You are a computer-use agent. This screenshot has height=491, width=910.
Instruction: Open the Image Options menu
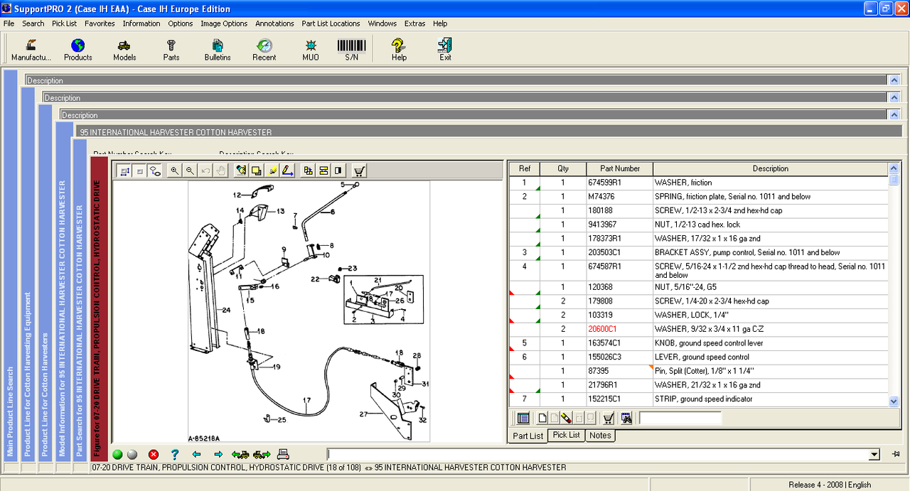(224, 23)
